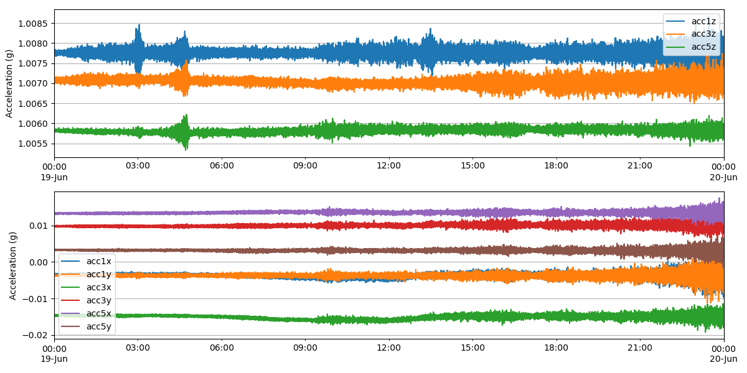
Task: Click the bottom plot's Acceleration (g) axis label
Action: (x=13, y=265)
